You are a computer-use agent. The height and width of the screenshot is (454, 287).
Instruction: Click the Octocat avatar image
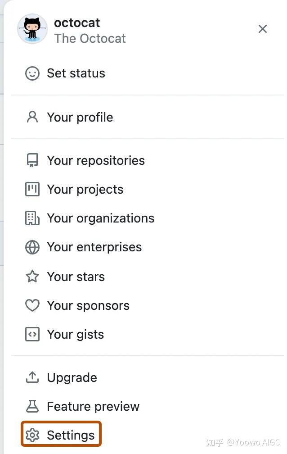32,29
